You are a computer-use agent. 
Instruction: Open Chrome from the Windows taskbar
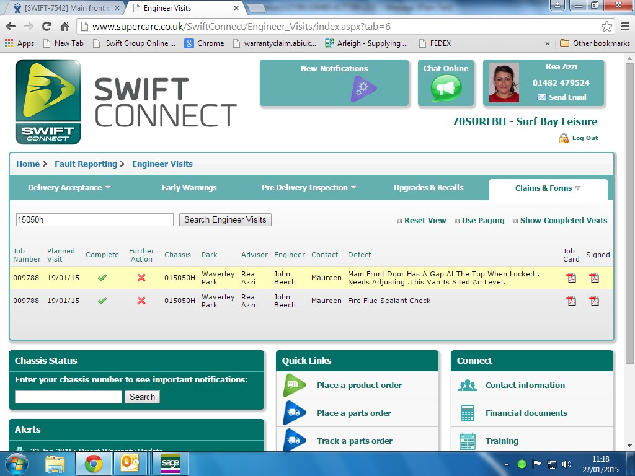click(94, 464)
